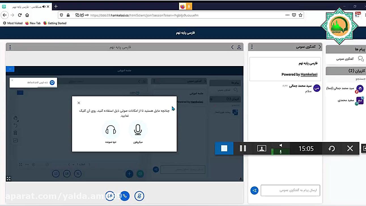Pause the recording with the pause icon
This screenshot has height=206, width=366.
point(243,148)
